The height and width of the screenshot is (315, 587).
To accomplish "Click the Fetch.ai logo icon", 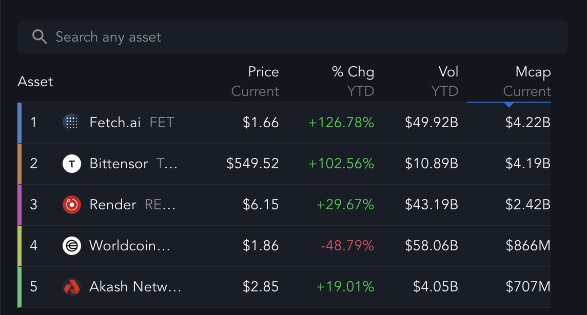I will coord(71,122).
